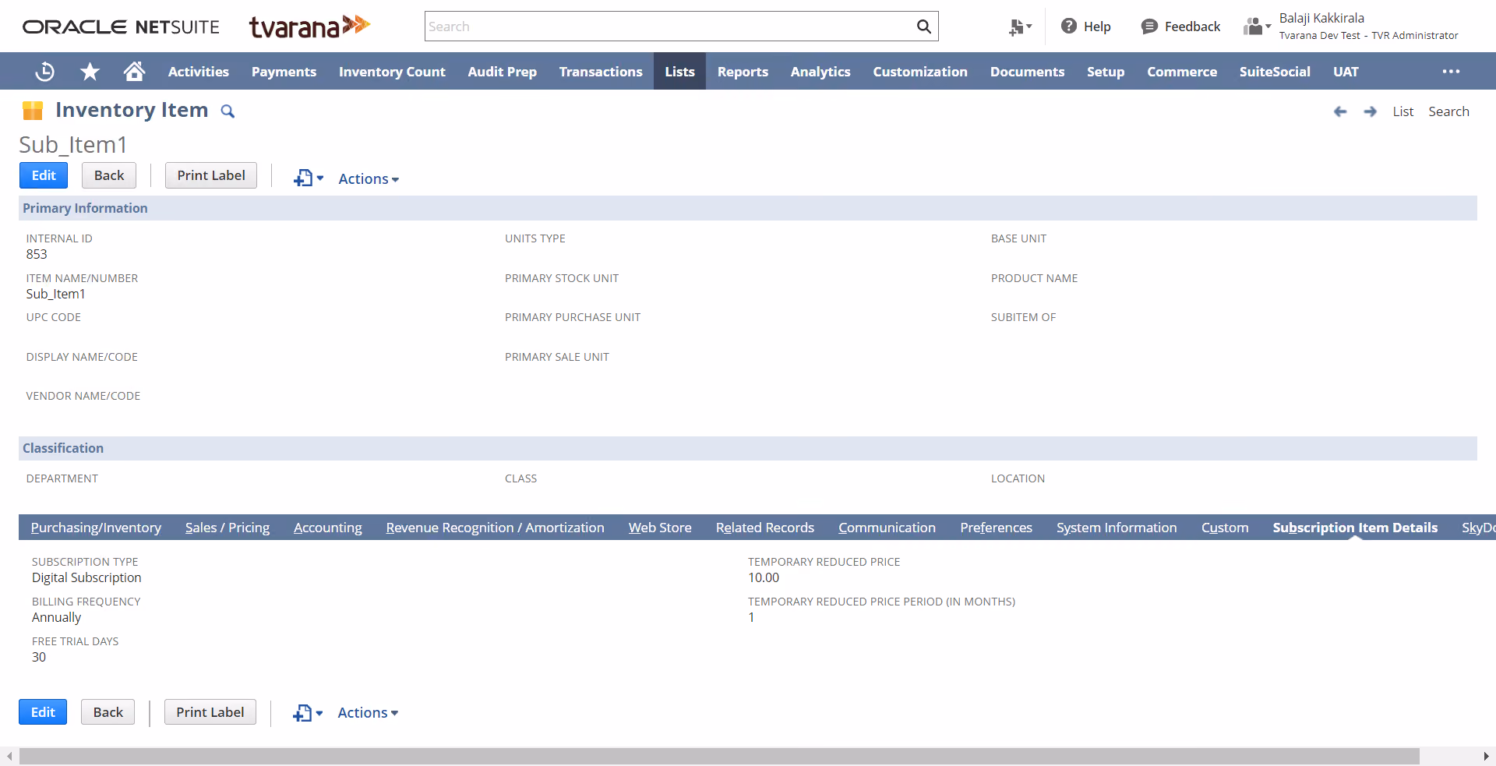Switch to Revenue Recognition / Amortization subtab
Image resolution: width=1496 pixels, height=766 pixels.
click(x=495, y=528)
